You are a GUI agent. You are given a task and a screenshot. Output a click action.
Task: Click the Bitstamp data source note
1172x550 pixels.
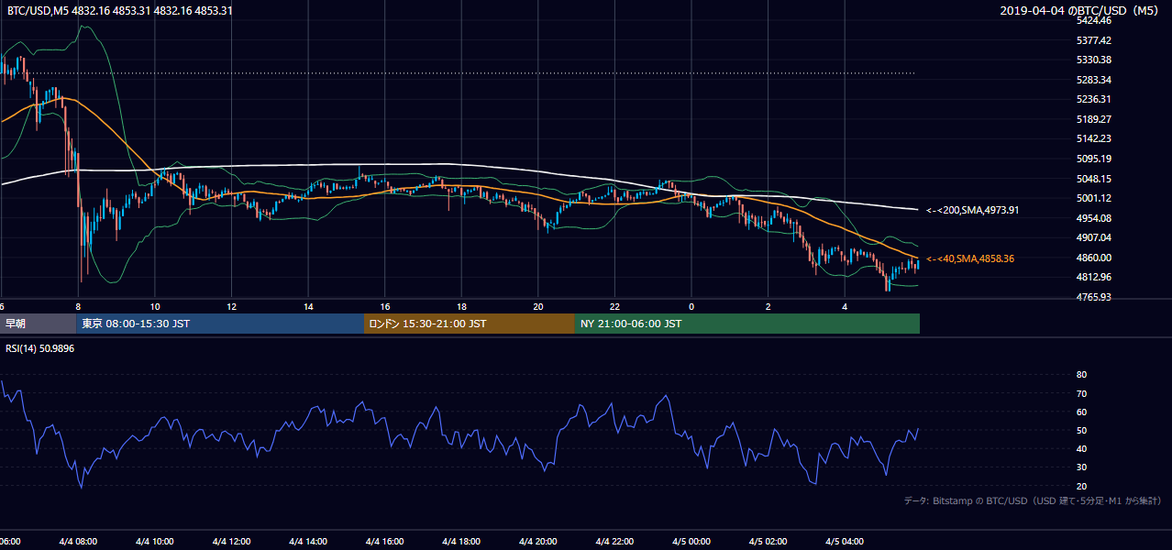(x=1033, y=500)
